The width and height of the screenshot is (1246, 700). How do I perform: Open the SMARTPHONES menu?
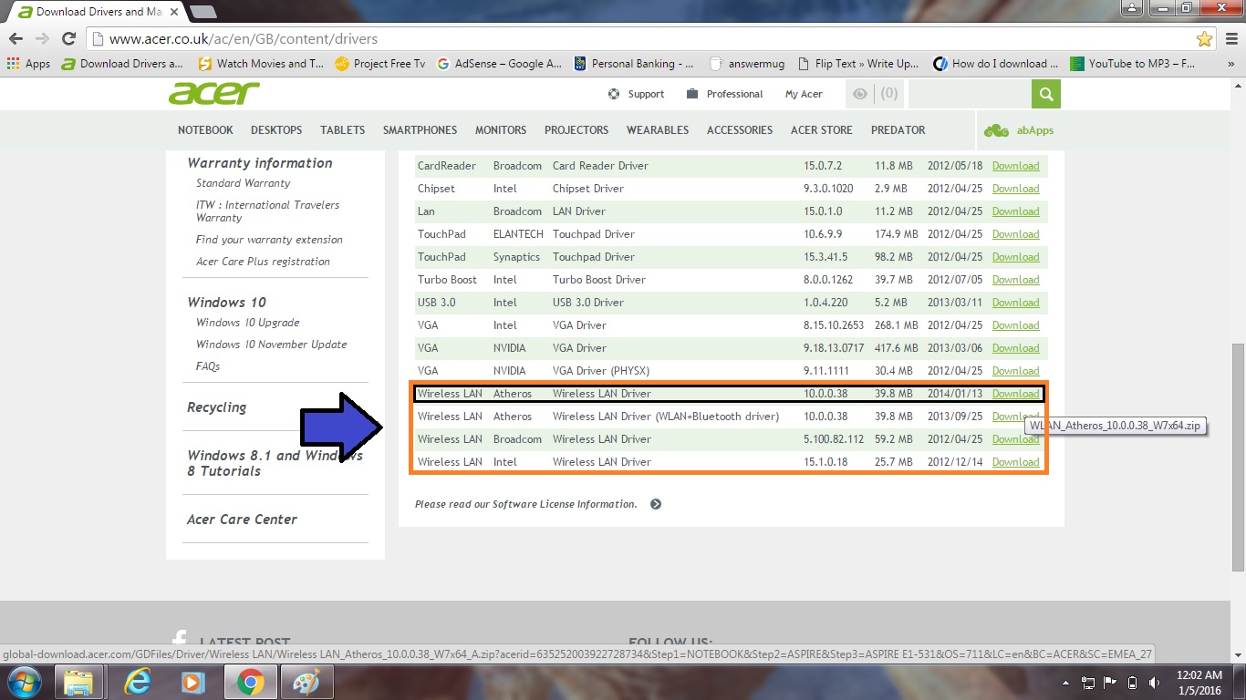click(x=420, y=130)
